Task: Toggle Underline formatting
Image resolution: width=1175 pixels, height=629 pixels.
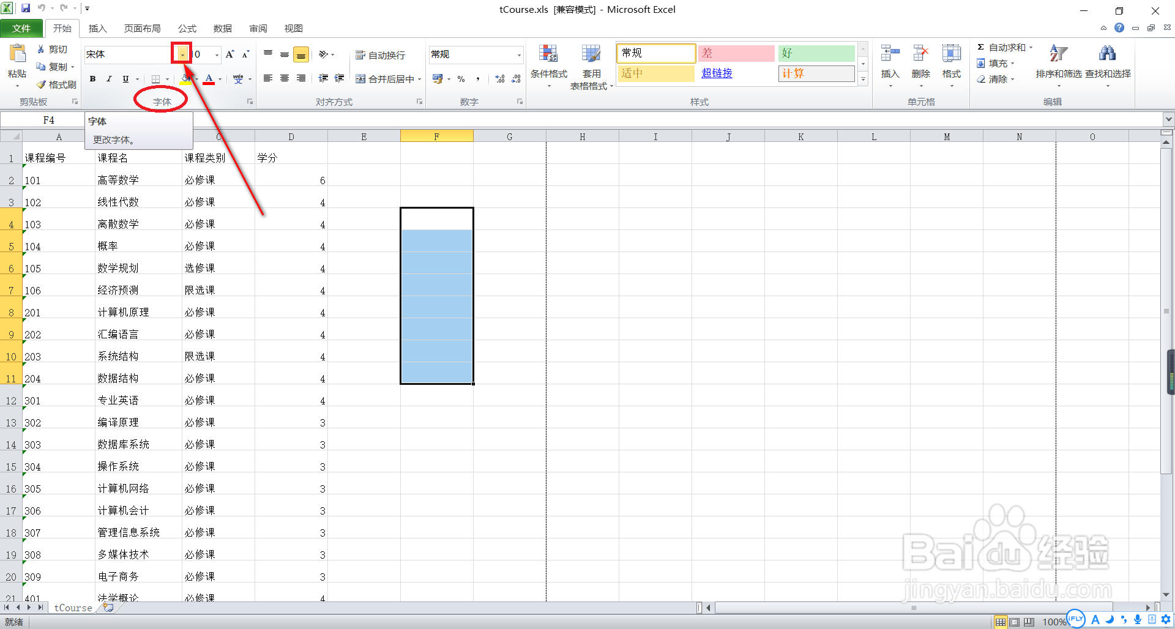Action: tap(125, 79)
